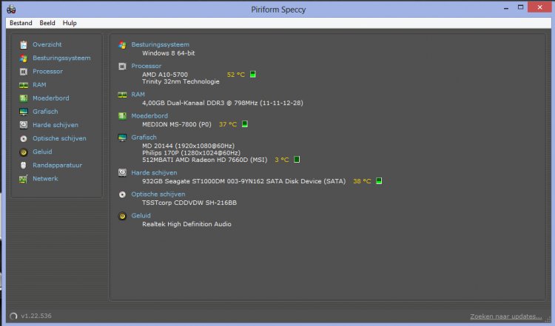
Task: Click the 3 °C graphics temperature value
Action: [x=282, y=160]
